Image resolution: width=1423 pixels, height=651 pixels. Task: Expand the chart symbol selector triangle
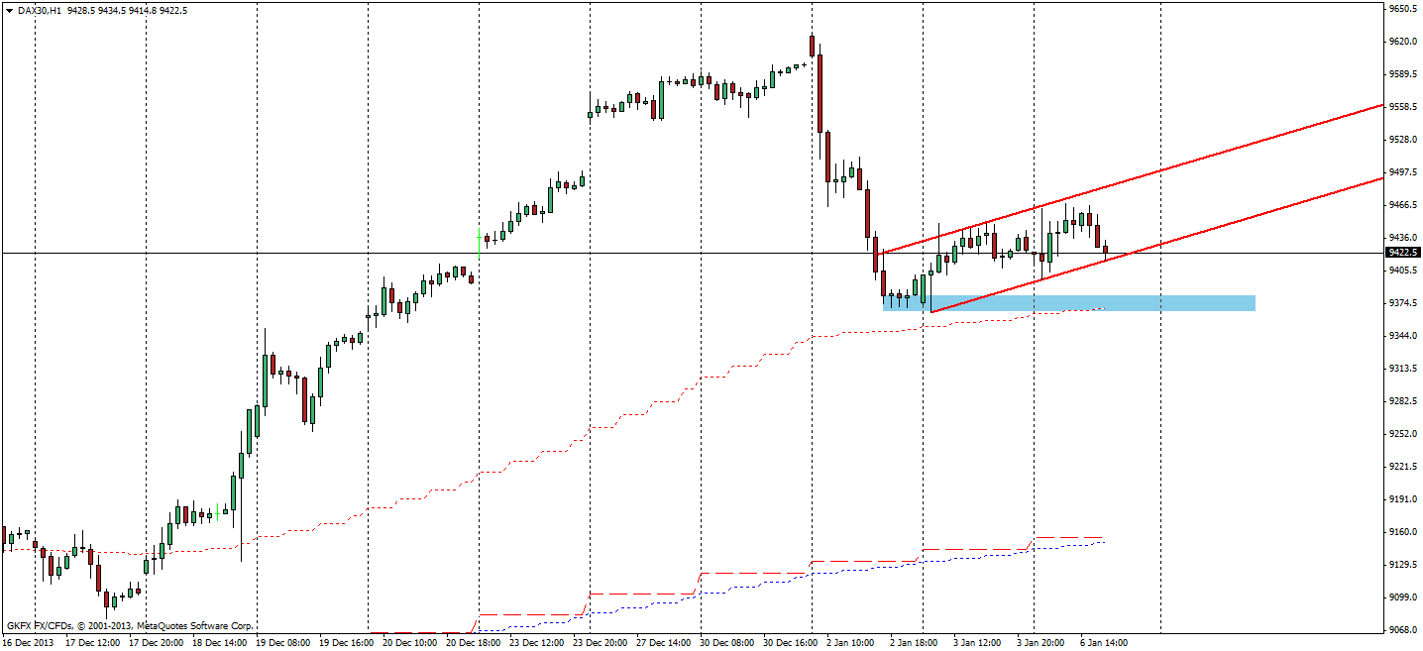pyautogui.click(x=9, y=8)
